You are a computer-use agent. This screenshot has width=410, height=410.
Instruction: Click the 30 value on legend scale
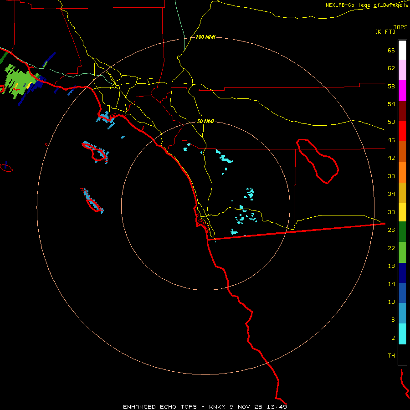click(x=391, y=212)
